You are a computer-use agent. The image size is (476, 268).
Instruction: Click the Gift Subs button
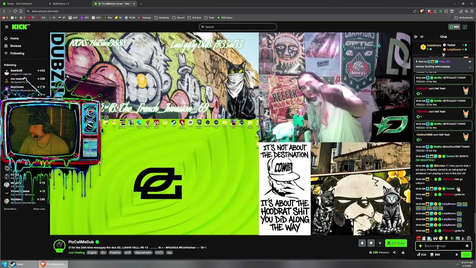(x=396, y=243)
